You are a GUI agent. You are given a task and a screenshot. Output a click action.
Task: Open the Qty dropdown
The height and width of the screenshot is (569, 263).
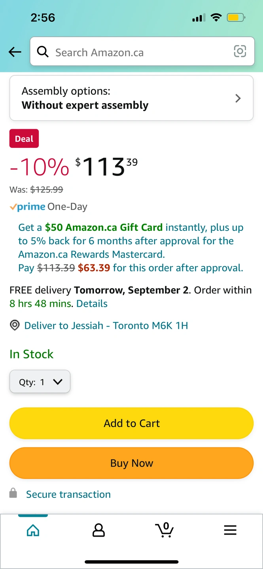point(40,382)
